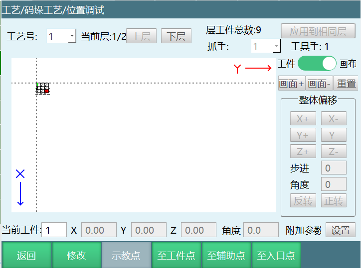Click the 上层 button
This screenshot has height=268, width=361.
tap(141, 36)
